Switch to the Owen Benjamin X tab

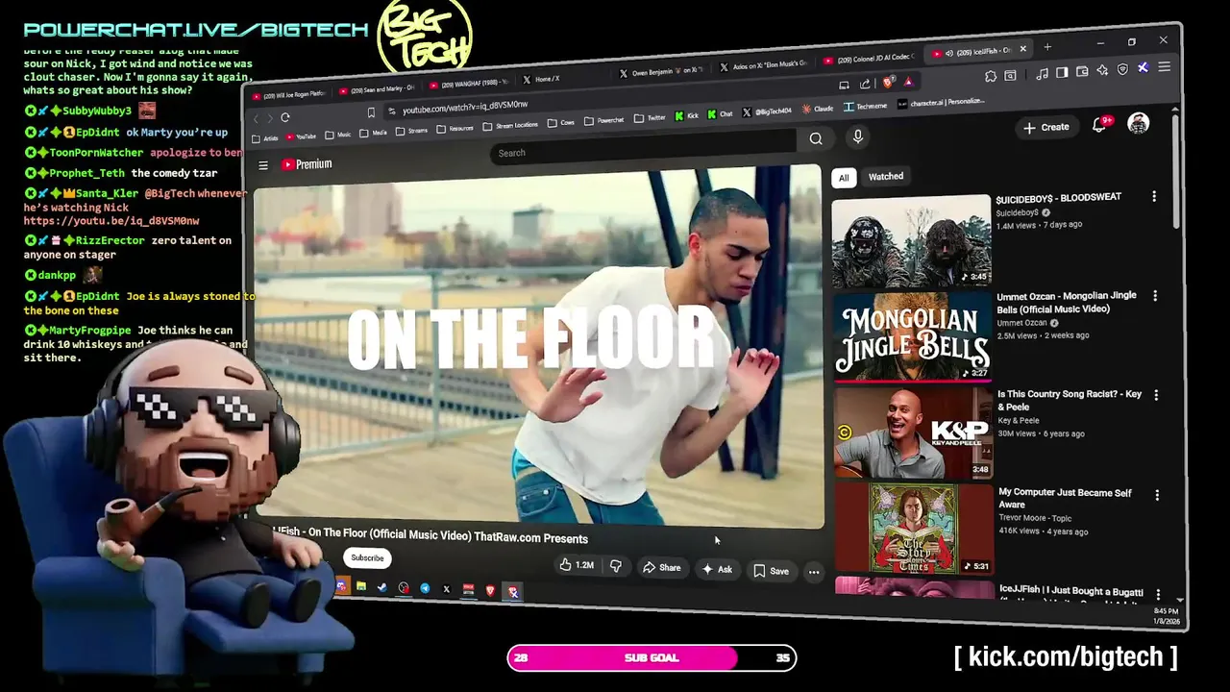coord(663,72)
